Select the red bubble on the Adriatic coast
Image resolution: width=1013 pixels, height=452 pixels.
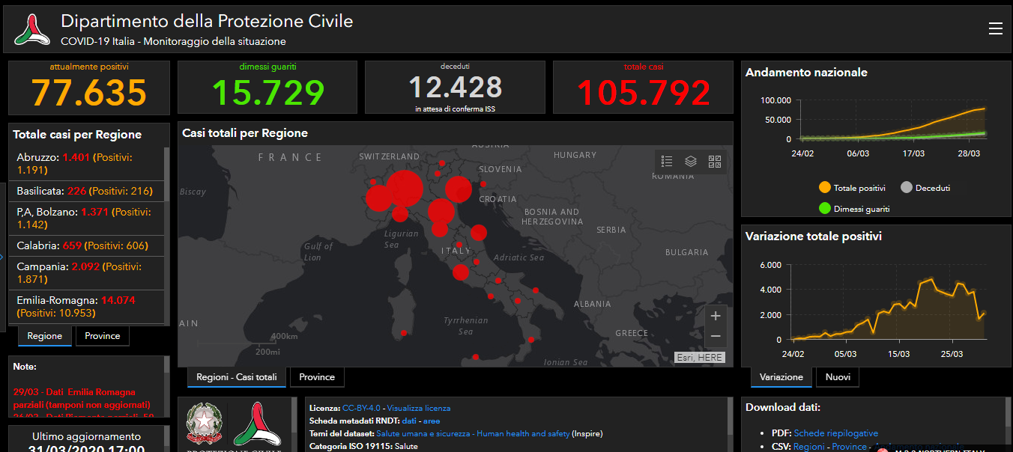[478, 233]
